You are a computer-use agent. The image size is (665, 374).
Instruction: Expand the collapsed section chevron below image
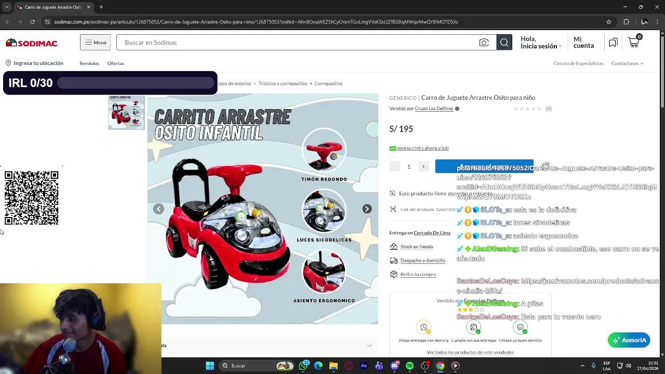[369, 345]
